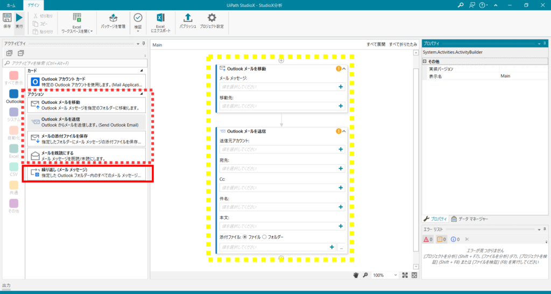Click plus button for メール メッセージ field
This screenshot has height=294, width=551.
pos(341,87)
